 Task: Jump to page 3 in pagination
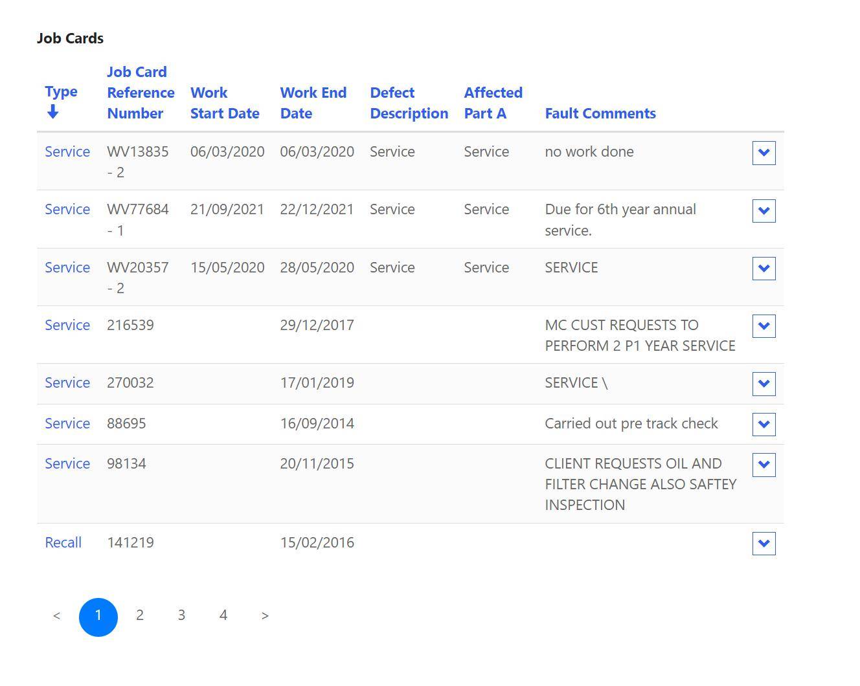pyautogui.click(x=181, y=615)
